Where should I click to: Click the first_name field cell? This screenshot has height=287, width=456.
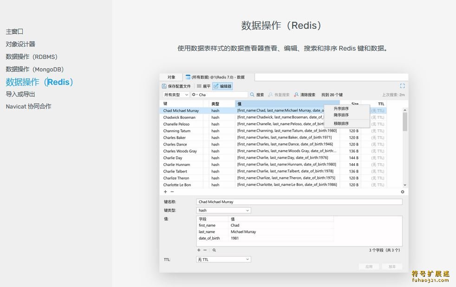point(213,225)
